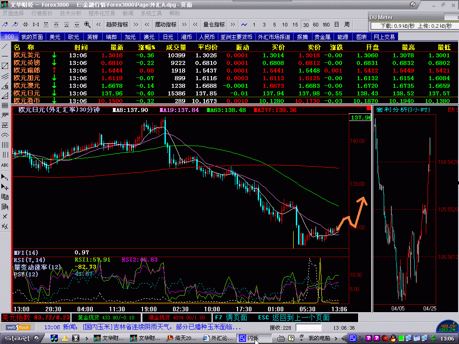Viewport: 459px width, 344px height.
Task: Click the 趋势指标 button
Action: [x=117, y=25]
